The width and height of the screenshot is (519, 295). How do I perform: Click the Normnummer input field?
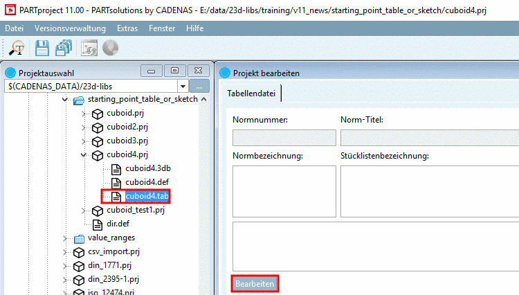pyautogui.click(x=284, y=138)
